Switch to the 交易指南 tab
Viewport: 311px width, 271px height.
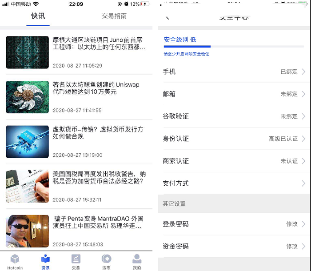click(114, 16)
